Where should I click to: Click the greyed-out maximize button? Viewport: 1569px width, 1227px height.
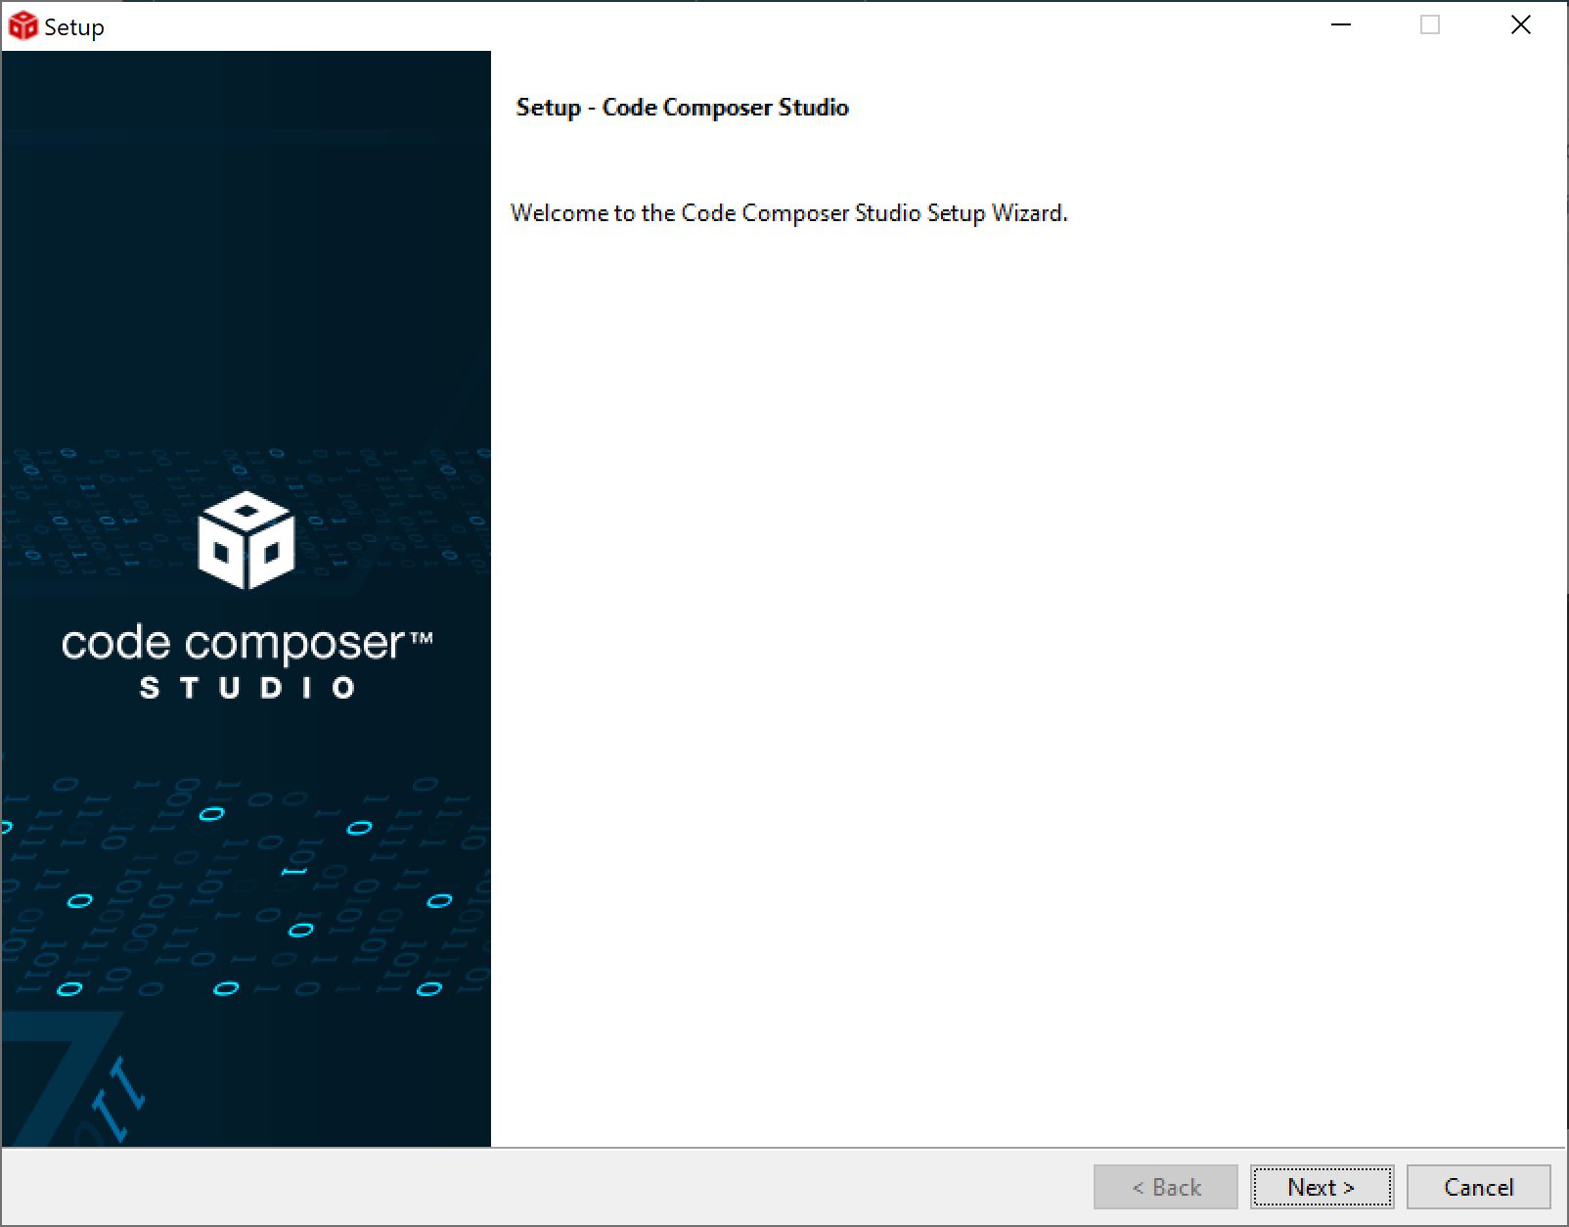point(1430,25)
